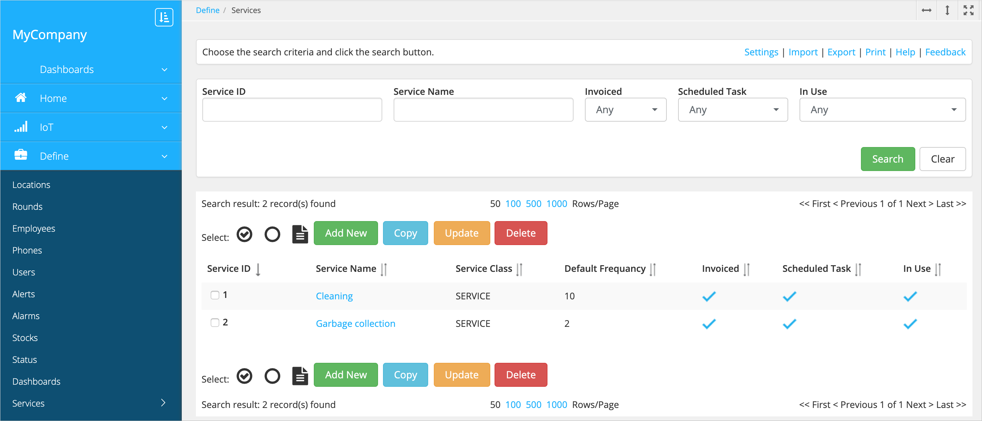The height and width of the screenshot is (421, 982).
Task: Check the checkbox for service 2
Action: tap(215, 322)
